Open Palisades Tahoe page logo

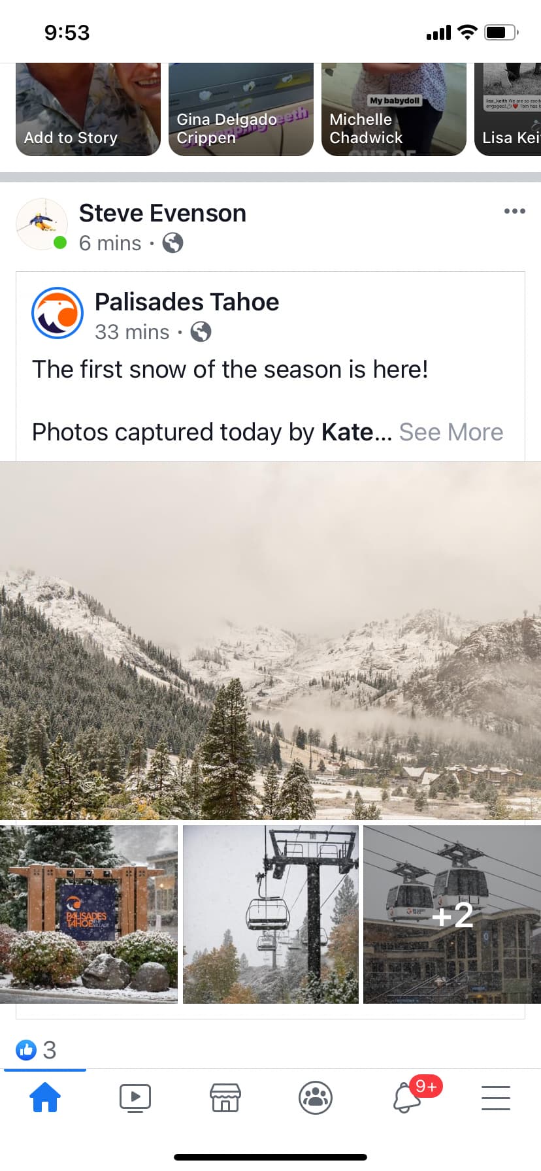(x=57, y=313)
